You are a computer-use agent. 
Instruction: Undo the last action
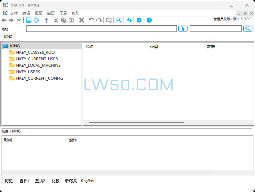coord(91,20)
